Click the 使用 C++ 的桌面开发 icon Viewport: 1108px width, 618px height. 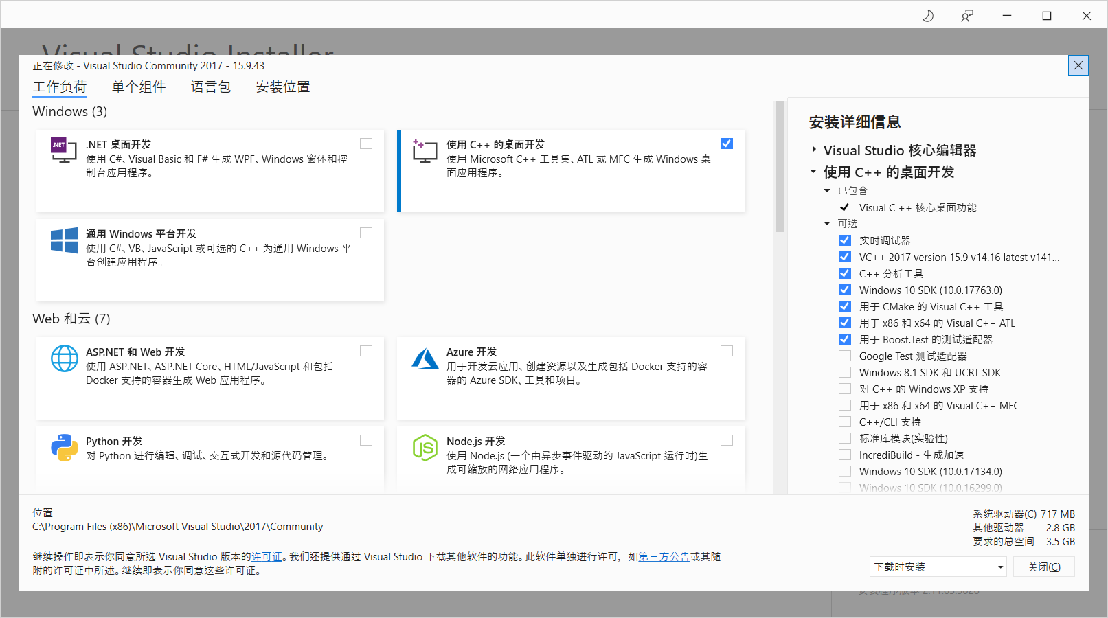click(x=425, y=151)
